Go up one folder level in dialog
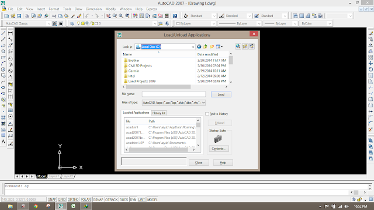 pyautogui.click(x=205, y=47)
